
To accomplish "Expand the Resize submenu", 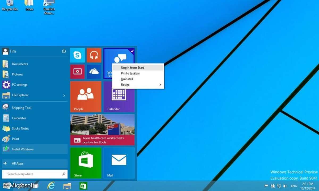I will (x=138, y=85).
